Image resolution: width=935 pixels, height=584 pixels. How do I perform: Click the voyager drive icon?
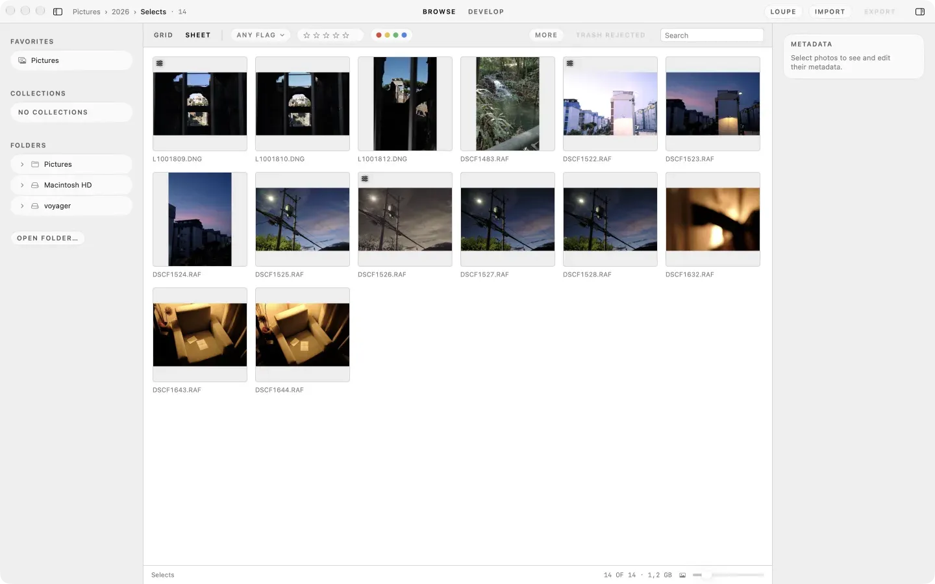(x=35, y=206)
